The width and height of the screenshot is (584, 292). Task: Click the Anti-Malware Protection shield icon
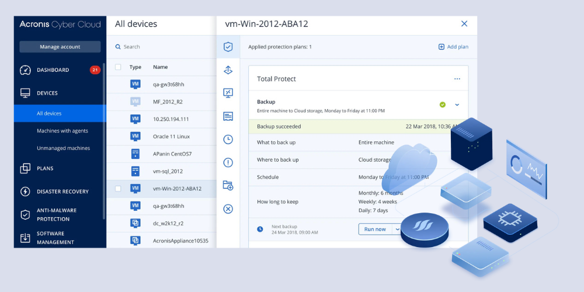pos(25,215)
